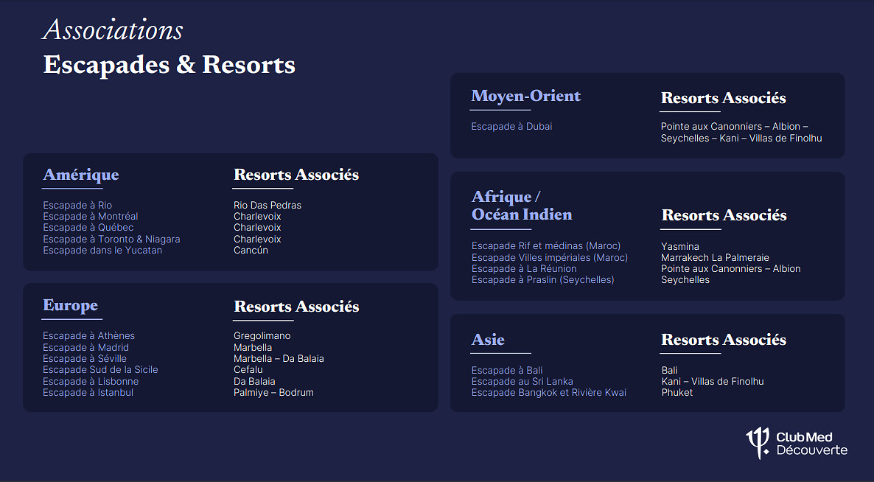This screenshot has height=482, width=874.
Task: Select the Europe section heading
Action: (70, 305)
